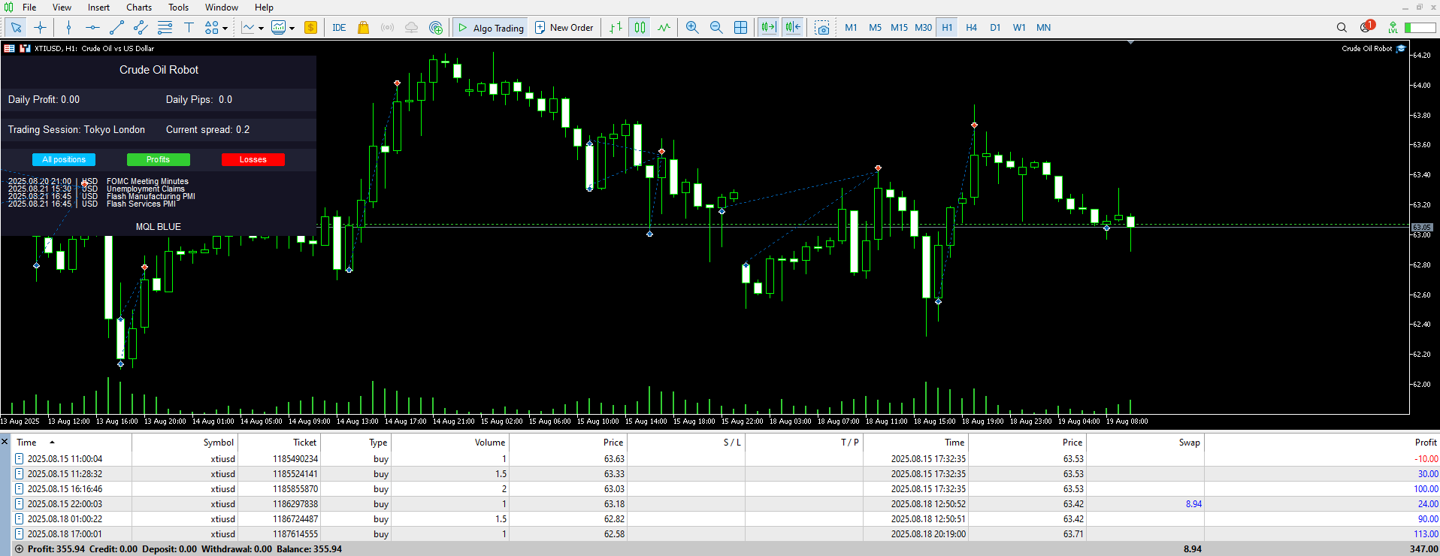Open the Tools menu

[x=178, y=8]
